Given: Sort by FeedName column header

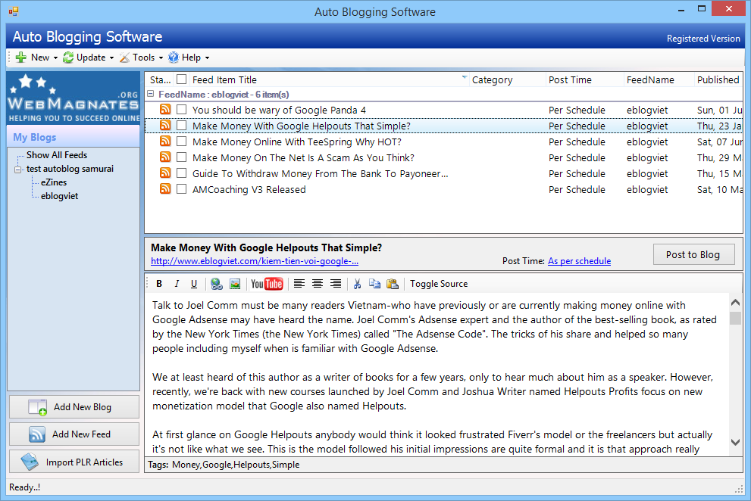Looking at the screenshot, I should tap(659, 80).
